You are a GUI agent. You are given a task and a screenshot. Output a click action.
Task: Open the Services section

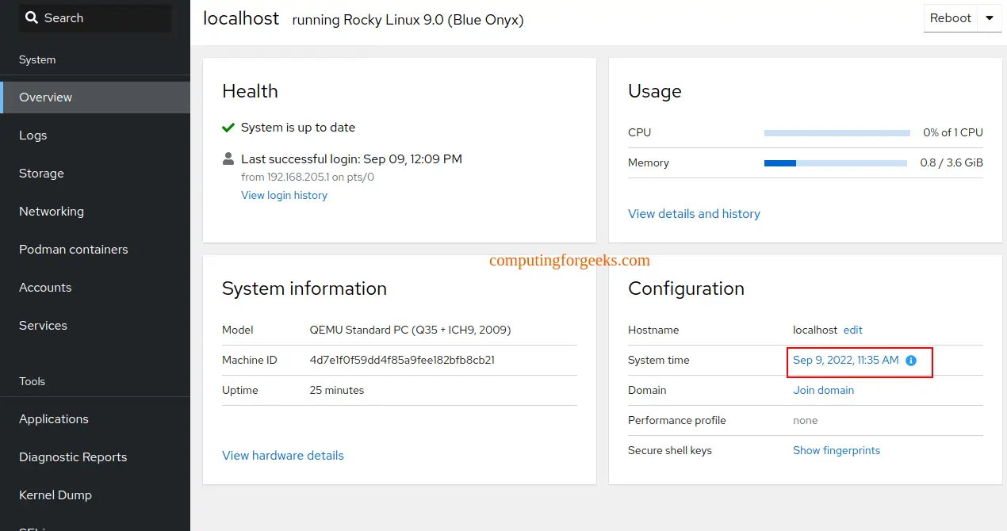(x=43, y=325)
